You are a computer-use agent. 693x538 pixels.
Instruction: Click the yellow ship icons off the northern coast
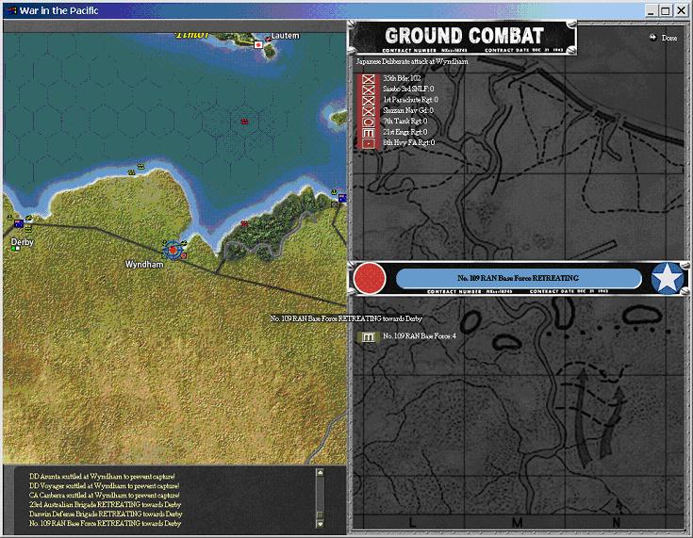(x=136, y=170)
